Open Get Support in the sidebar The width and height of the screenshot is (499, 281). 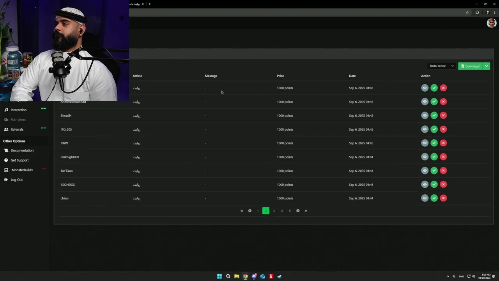19,160
